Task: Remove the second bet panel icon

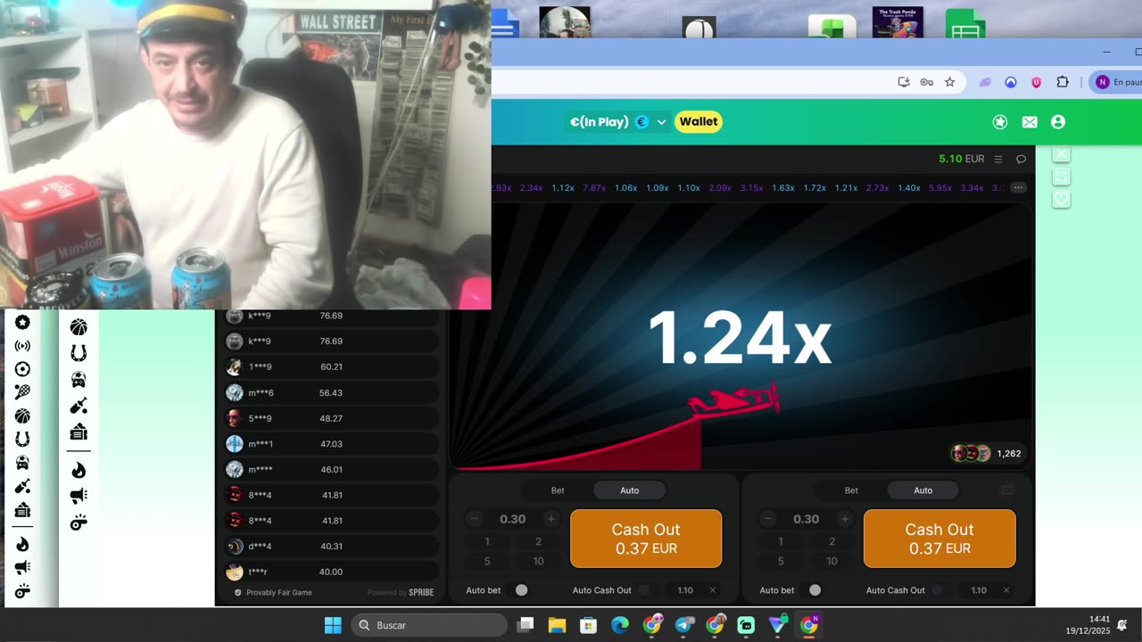Action: point(1007,490)
